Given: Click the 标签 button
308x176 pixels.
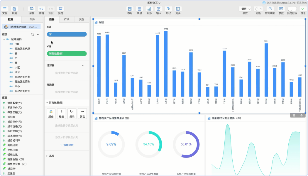Looking at the screenshot, I should [61, 113].
